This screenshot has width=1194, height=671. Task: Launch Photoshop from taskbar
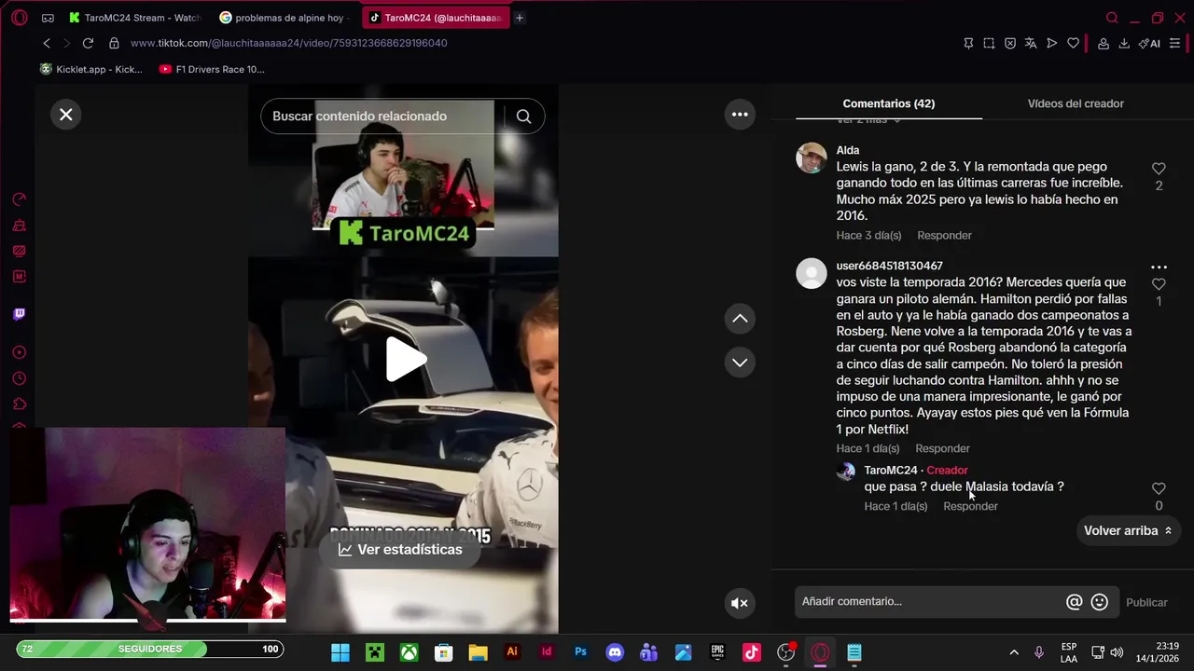click(x=580, y=652)
